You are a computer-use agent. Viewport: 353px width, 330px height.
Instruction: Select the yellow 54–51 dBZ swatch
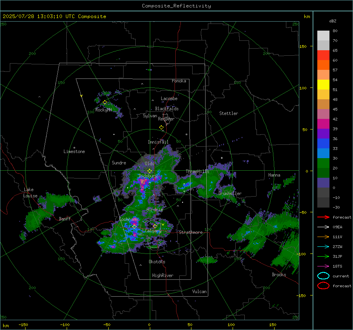coord(323,85)
